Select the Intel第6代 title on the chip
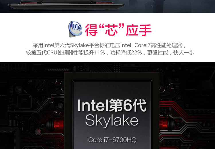 tap(112, 105)
